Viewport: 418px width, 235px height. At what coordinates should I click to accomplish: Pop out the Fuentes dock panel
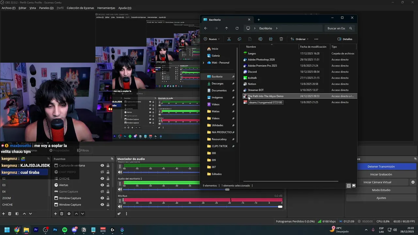pos(112,159)
